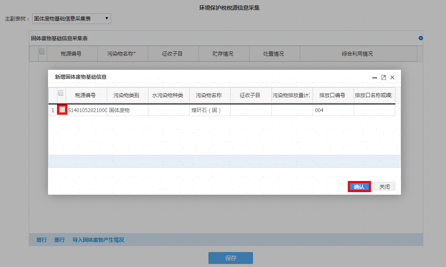The width and height of the screenshot is (446, 267).
Task: Click the 保存 button
Action: 231,258
